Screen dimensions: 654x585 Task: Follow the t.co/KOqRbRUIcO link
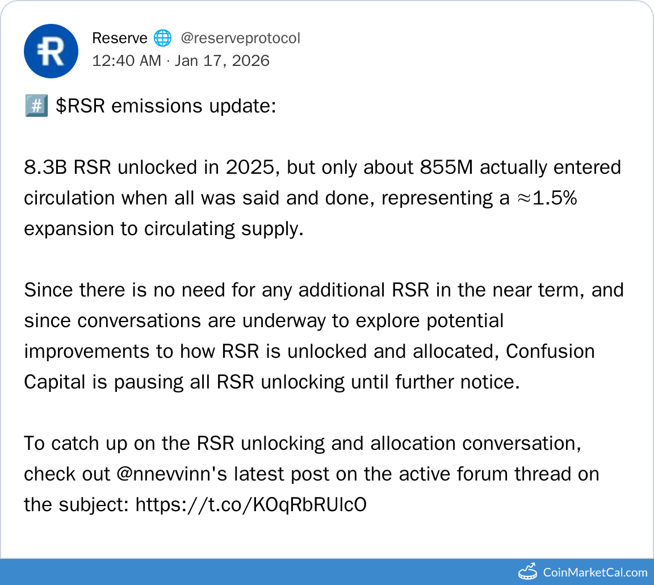pyautogui.click(x=251, y=504)
